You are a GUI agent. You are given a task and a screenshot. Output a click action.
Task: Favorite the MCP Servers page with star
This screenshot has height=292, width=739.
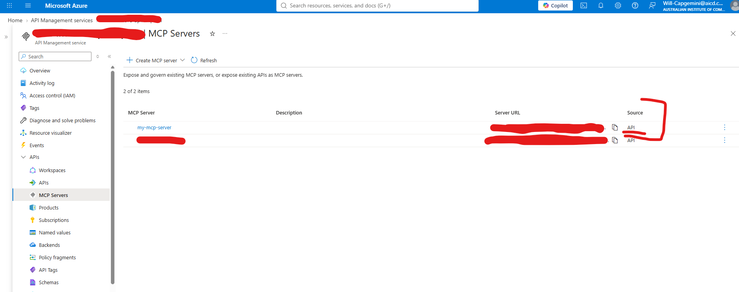(x=212, y=34)
